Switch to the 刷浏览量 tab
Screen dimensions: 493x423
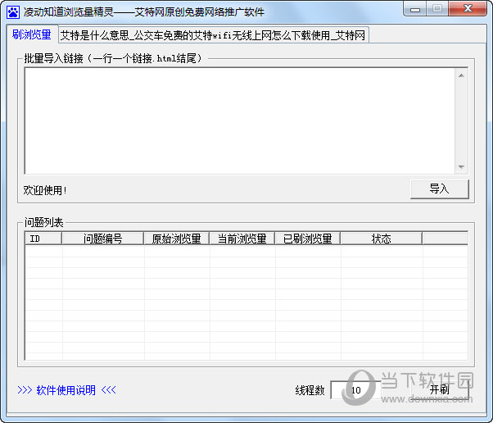coord(31,34)
